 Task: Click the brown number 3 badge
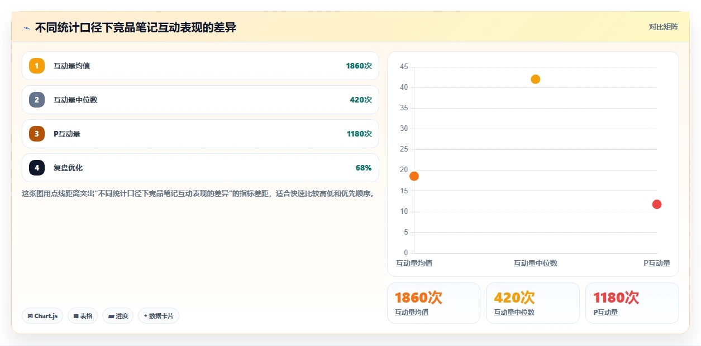[x=37, y=134]
